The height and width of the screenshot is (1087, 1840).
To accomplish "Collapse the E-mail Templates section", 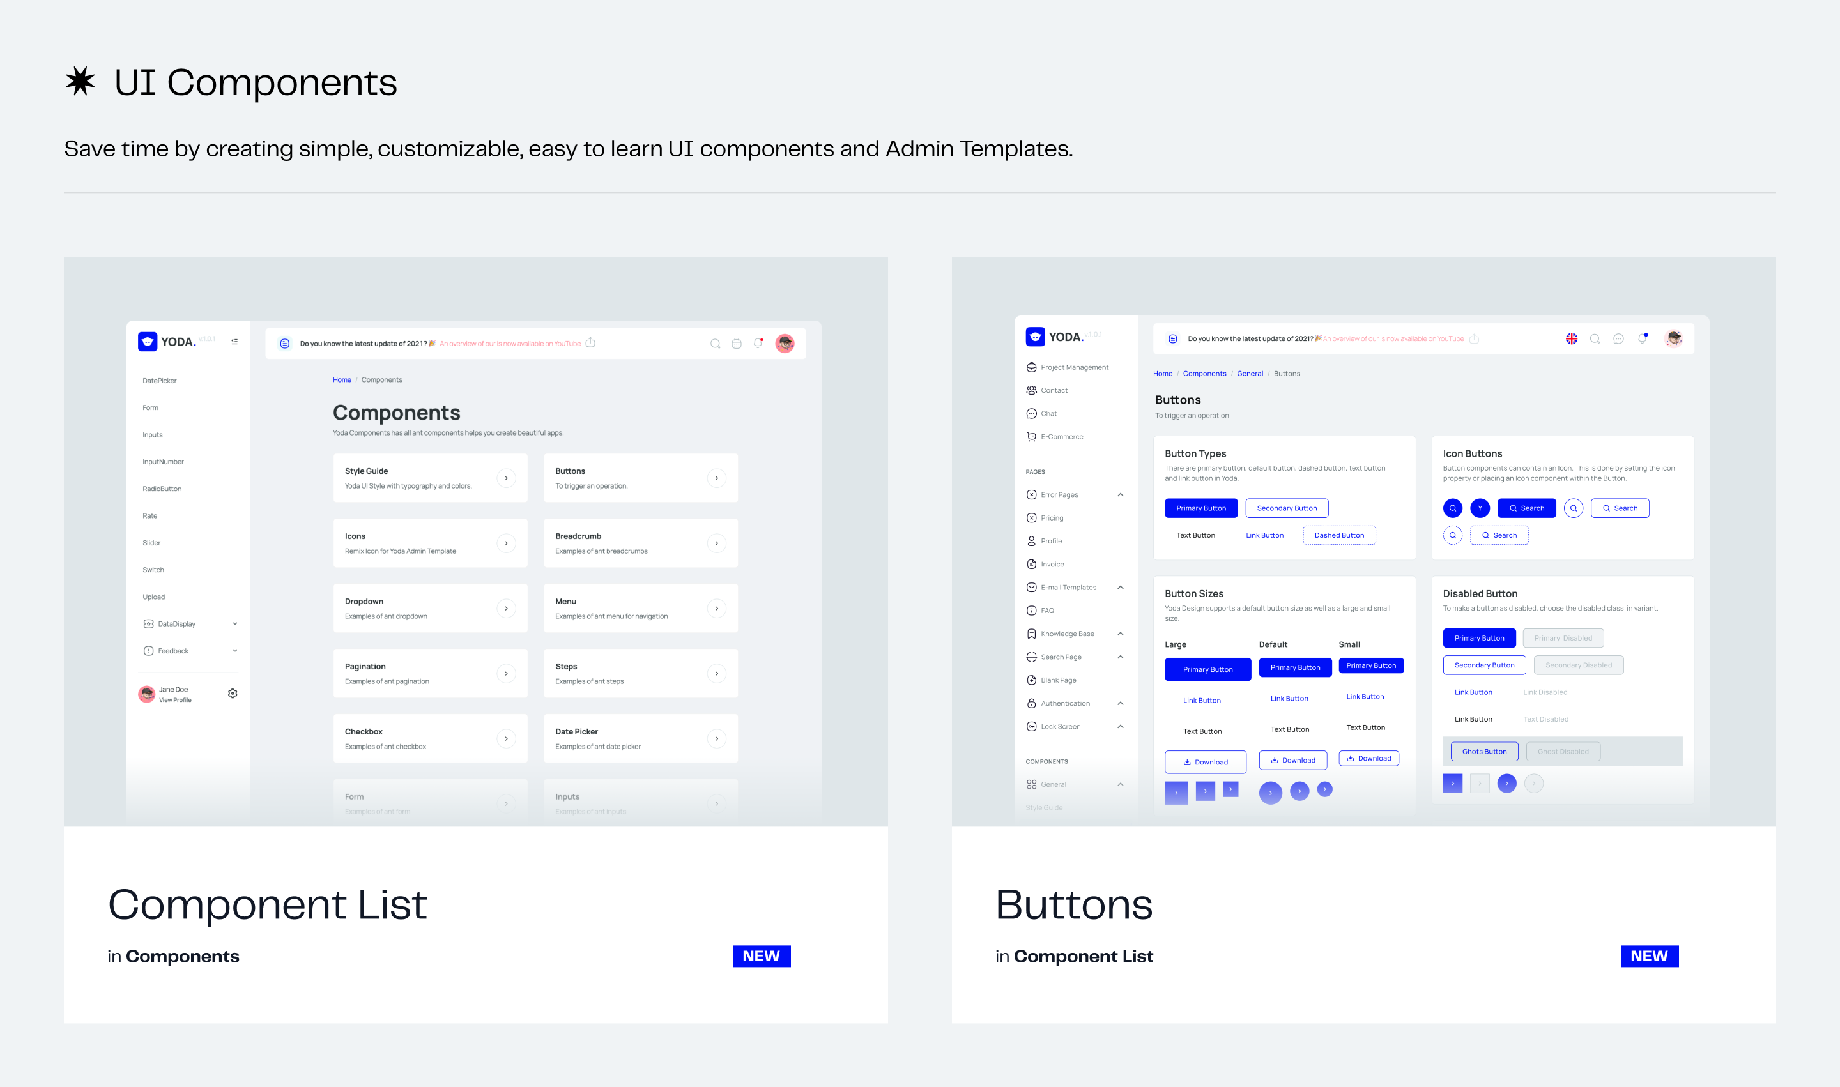I will (1120, 588).
